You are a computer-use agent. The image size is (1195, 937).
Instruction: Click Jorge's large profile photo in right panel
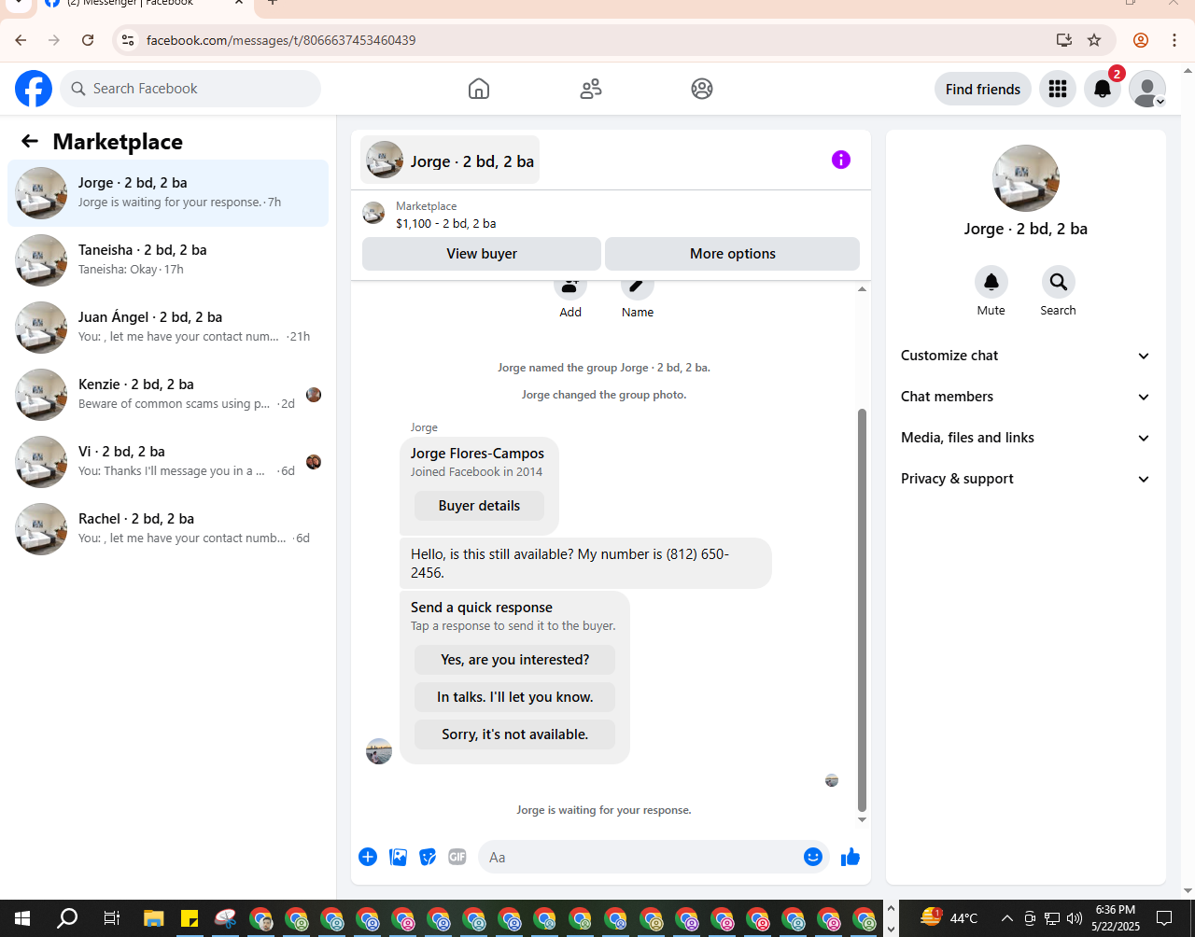1026,178
